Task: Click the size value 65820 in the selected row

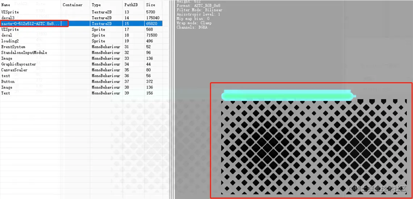Action: [152, 23]
